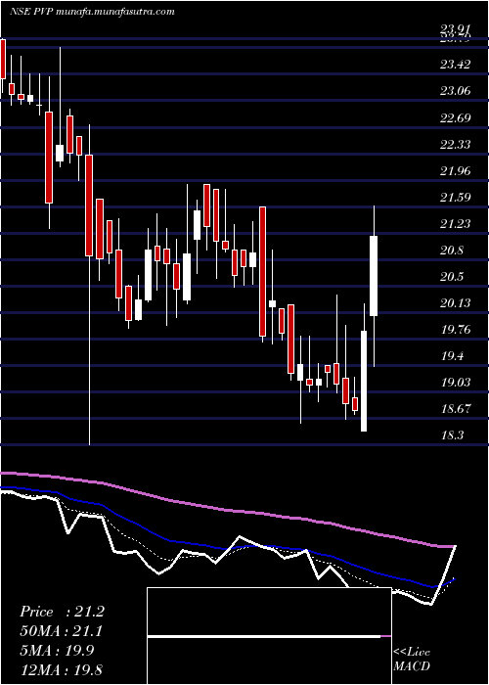
Task: Click the latest tall white candlestick
Action: [x=374, y=276]
